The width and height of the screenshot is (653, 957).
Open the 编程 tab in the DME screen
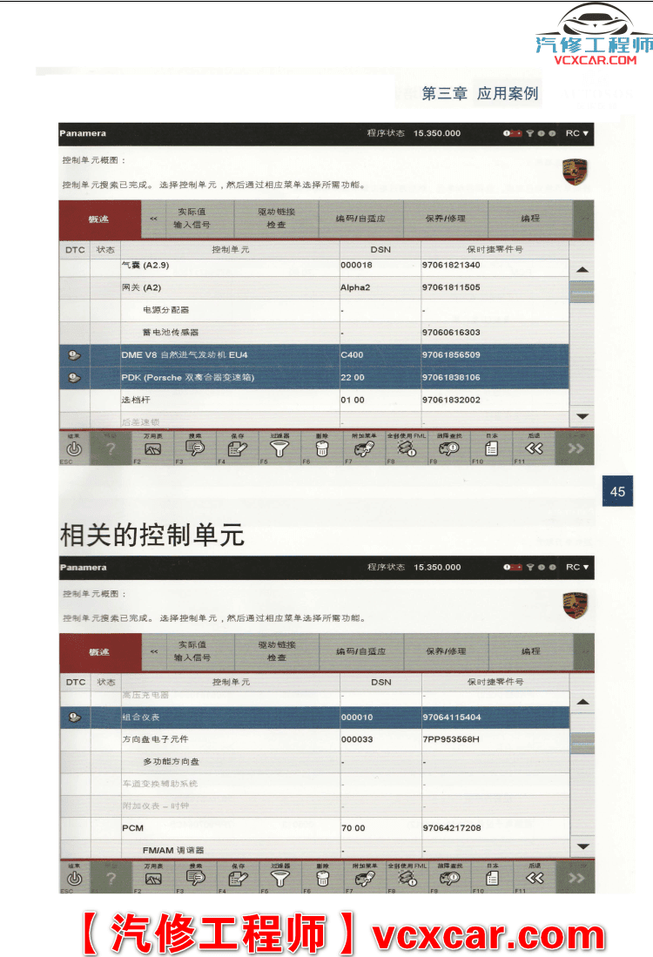coord(530,218)
